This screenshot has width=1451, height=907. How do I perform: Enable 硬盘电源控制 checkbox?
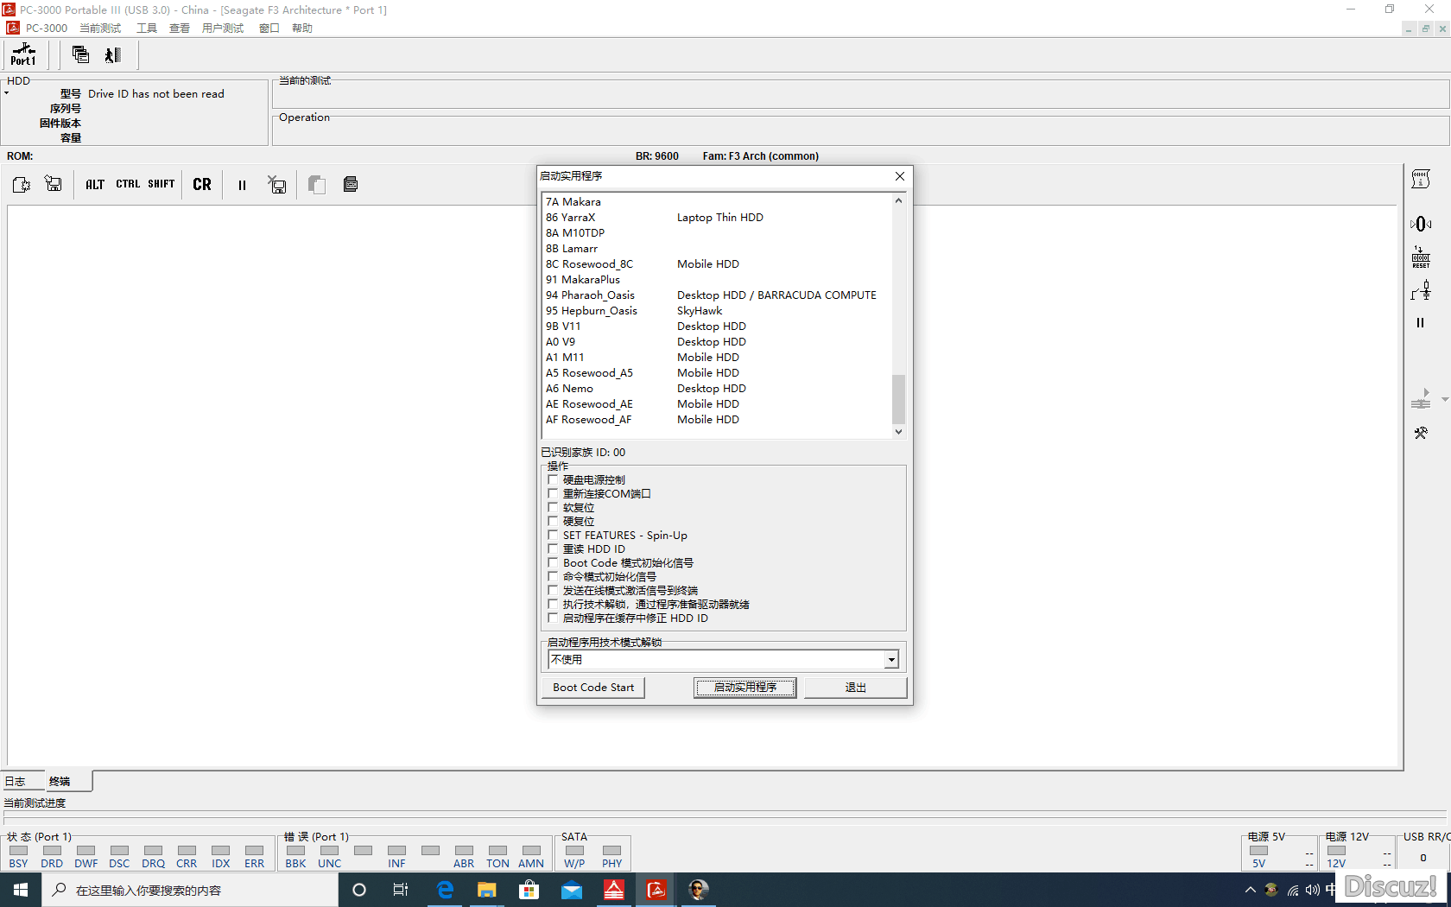553,479
